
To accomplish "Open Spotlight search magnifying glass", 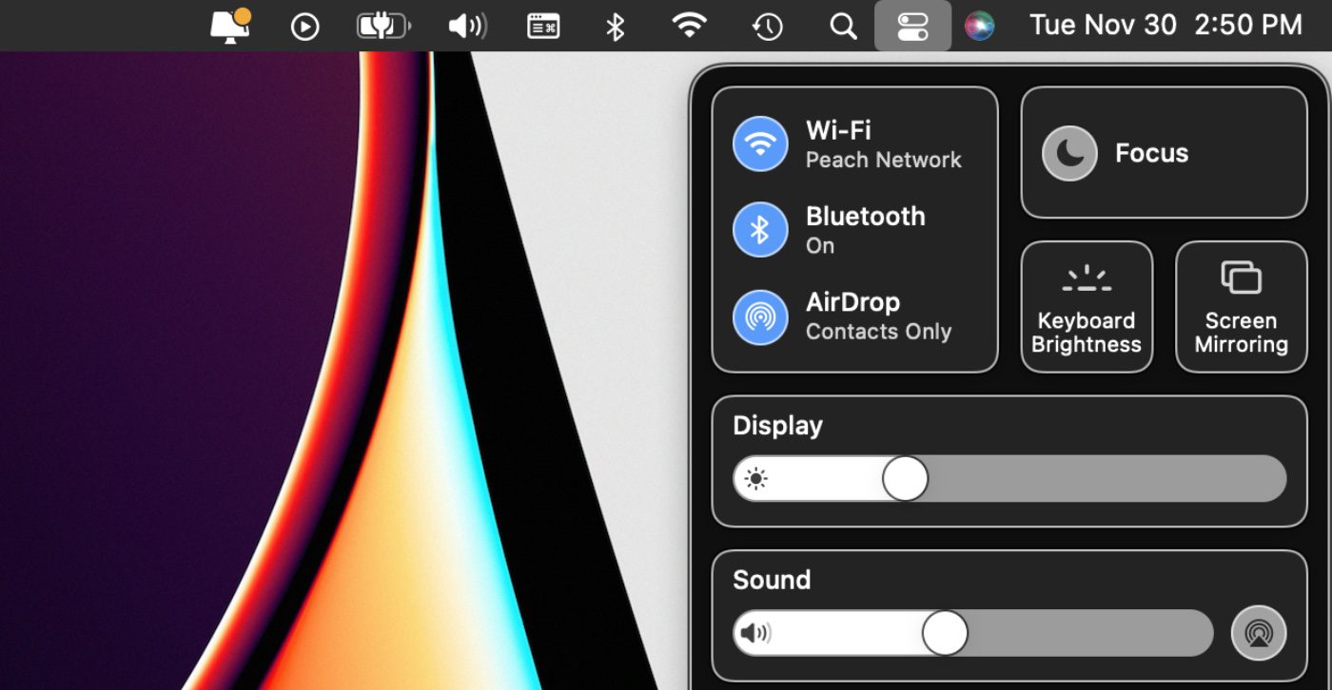I will coord(843,26).
